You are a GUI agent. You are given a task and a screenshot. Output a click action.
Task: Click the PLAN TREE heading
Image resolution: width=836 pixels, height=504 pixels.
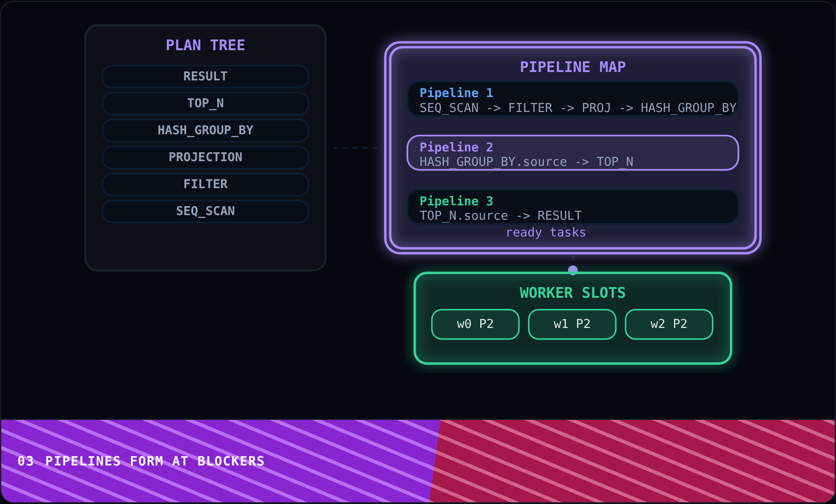tap(205, 45)
